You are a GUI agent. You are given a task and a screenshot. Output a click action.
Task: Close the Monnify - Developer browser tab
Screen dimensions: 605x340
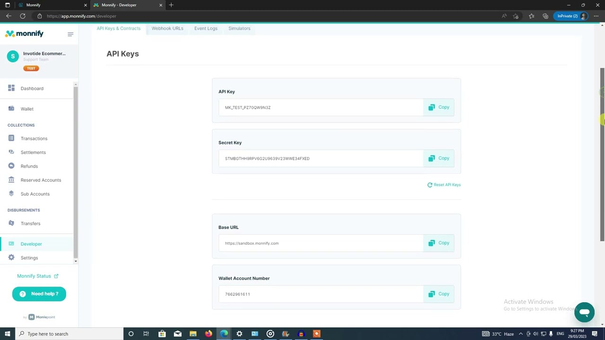(161, 5)
